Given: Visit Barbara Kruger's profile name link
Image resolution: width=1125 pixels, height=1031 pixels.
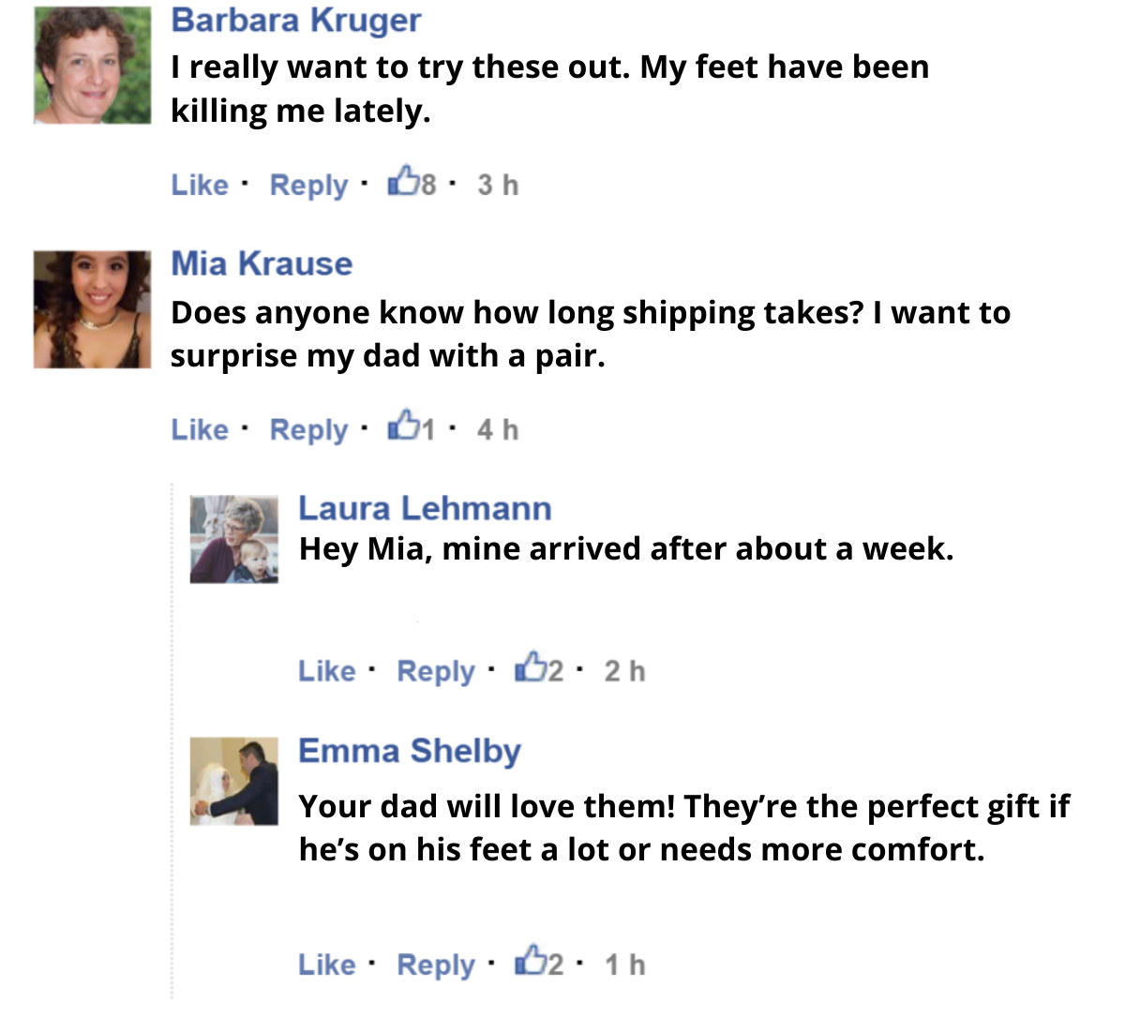Looking at the screenshot, I should [x=296, y=20].
